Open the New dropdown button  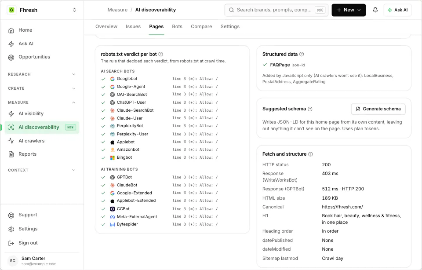pos(349,10)
